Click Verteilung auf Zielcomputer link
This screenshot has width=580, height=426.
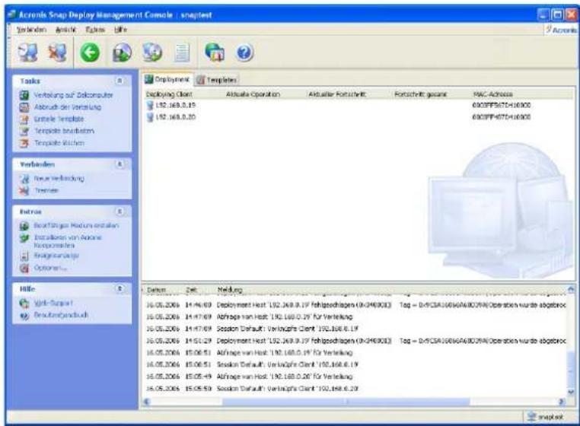click(73, 95)
